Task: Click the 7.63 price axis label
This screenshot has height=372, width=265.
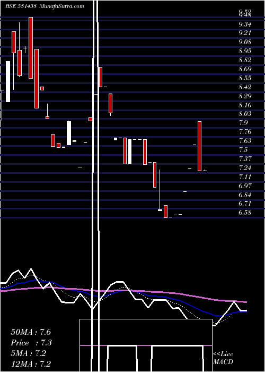Action: pyautogui.click(x=245, y=141)
